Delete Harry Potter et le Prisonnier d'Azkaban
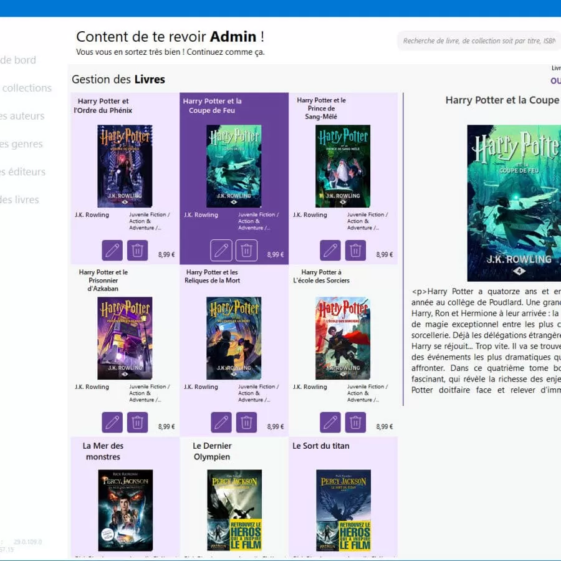Screen dimensions: 561x561 coord(137,422)
